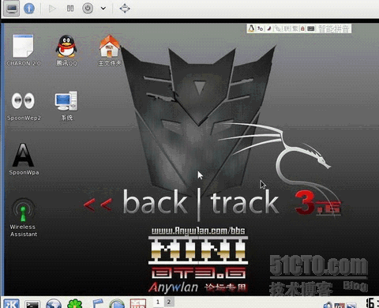
Task: Click the VM power shutdown button
Action: [88, 9]
